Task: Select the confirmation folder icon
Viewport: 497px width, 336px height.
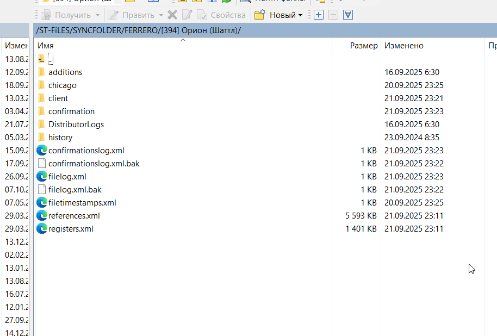Action: click(41, 111)
